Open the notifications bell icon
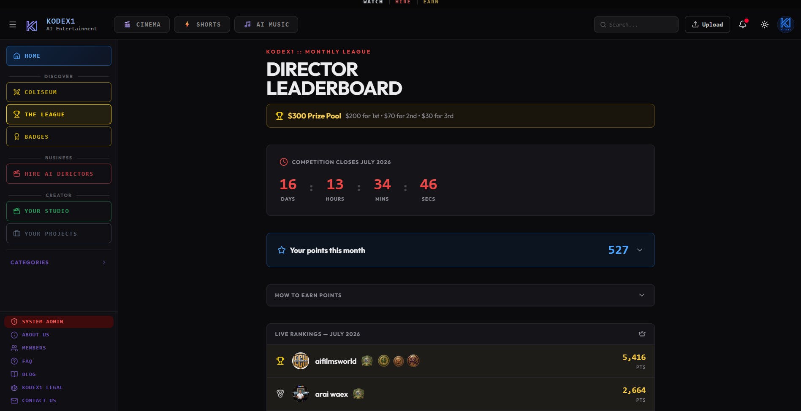Image resolution: width=801 pixels, height=411 pixels. click(x=743, y=24)
